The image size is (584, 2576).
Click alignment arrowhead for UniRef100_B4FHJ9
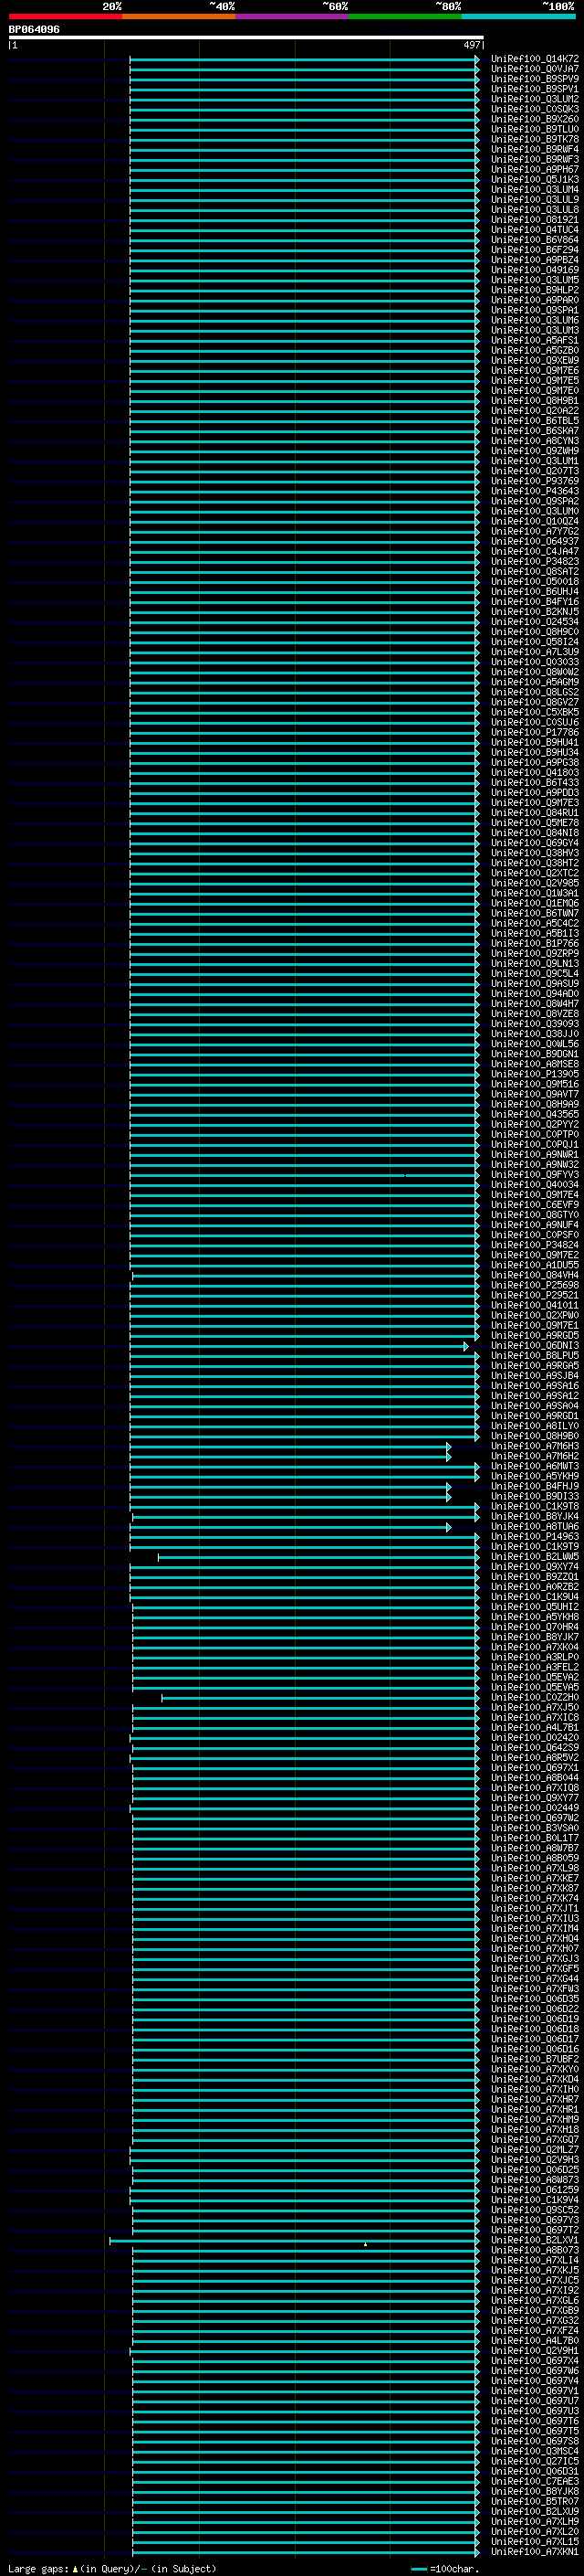(448, 1487)
